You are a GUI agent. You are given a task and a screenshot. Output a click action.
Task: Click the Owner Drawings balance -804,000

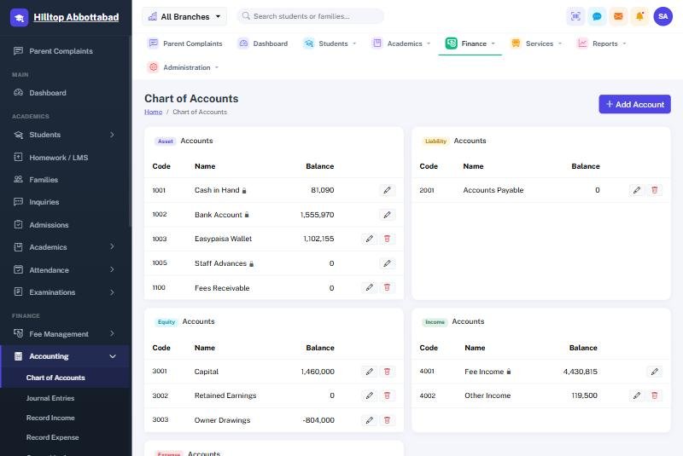[318, 420]
